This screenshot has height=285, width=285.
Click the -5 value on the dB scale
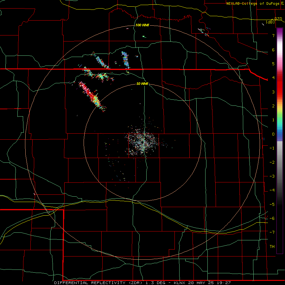click(272, 205)
